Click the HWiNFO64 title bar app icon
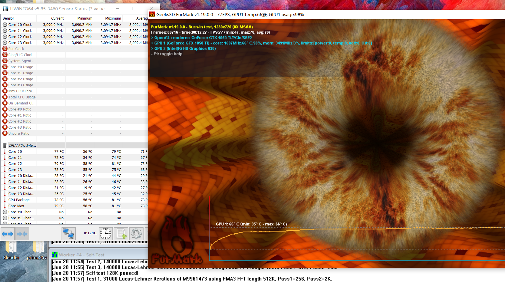The width and height of the screenshot is (505, 282). click(5, 9)
